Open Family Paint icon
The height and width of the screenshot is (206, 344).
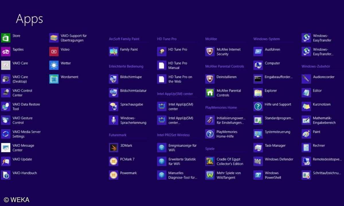[x=114, y=51]
